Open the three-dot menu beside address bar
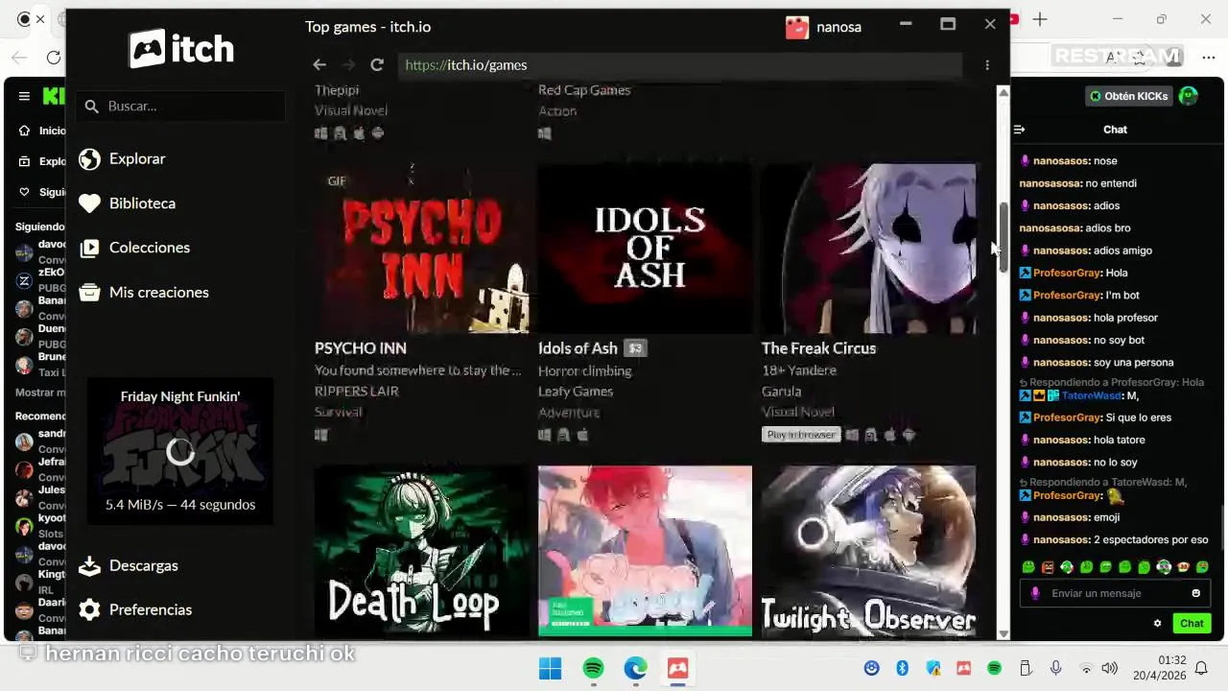 987,65
